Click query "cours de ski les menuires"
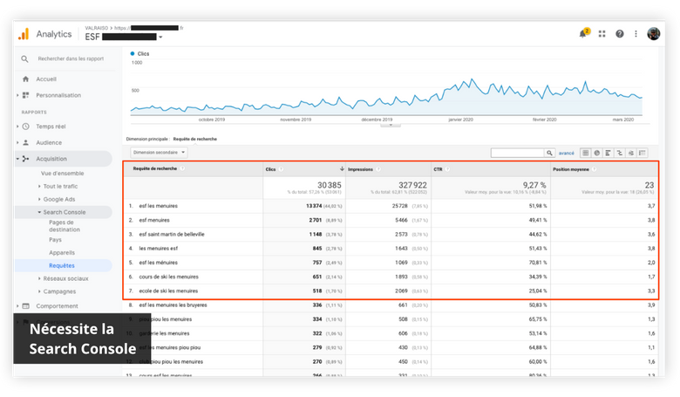Screen dimensions: 680x397 pos(169,277)
